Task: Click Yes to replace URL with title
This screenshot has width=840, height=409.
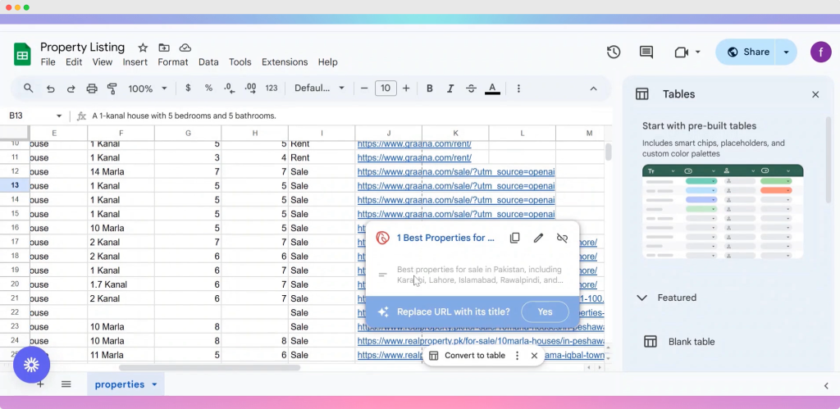Action: coord(545,311)
